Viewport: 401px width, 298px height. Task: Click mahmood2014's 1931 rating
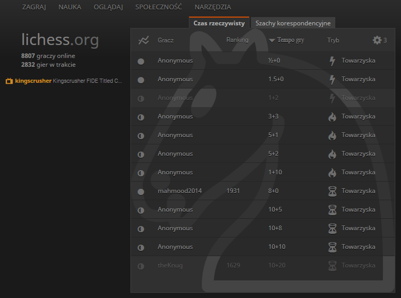pyautogui.click(x=233, y=191)
